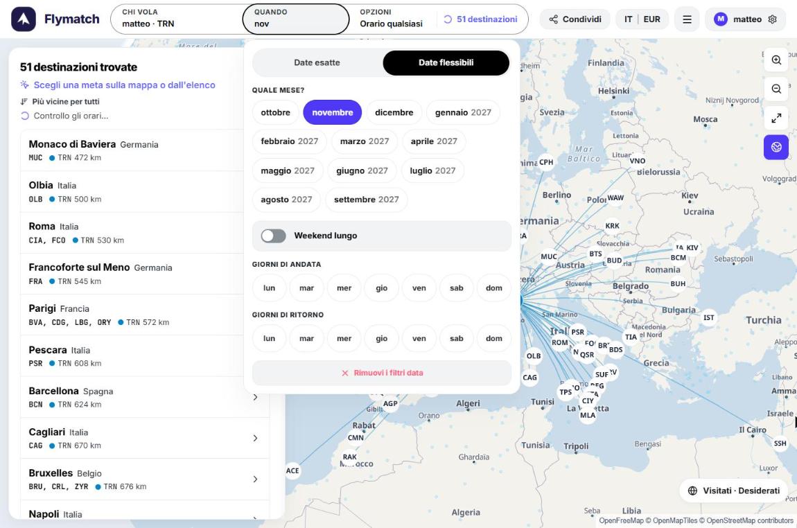The height and width of the screenshot is (528, 797).
Task: Select ven under Giorni di andata
Action: [419, 288]
